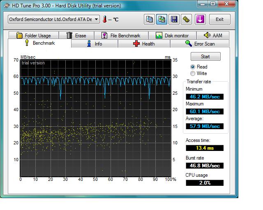Click the Exit button

tap(219, 19)
